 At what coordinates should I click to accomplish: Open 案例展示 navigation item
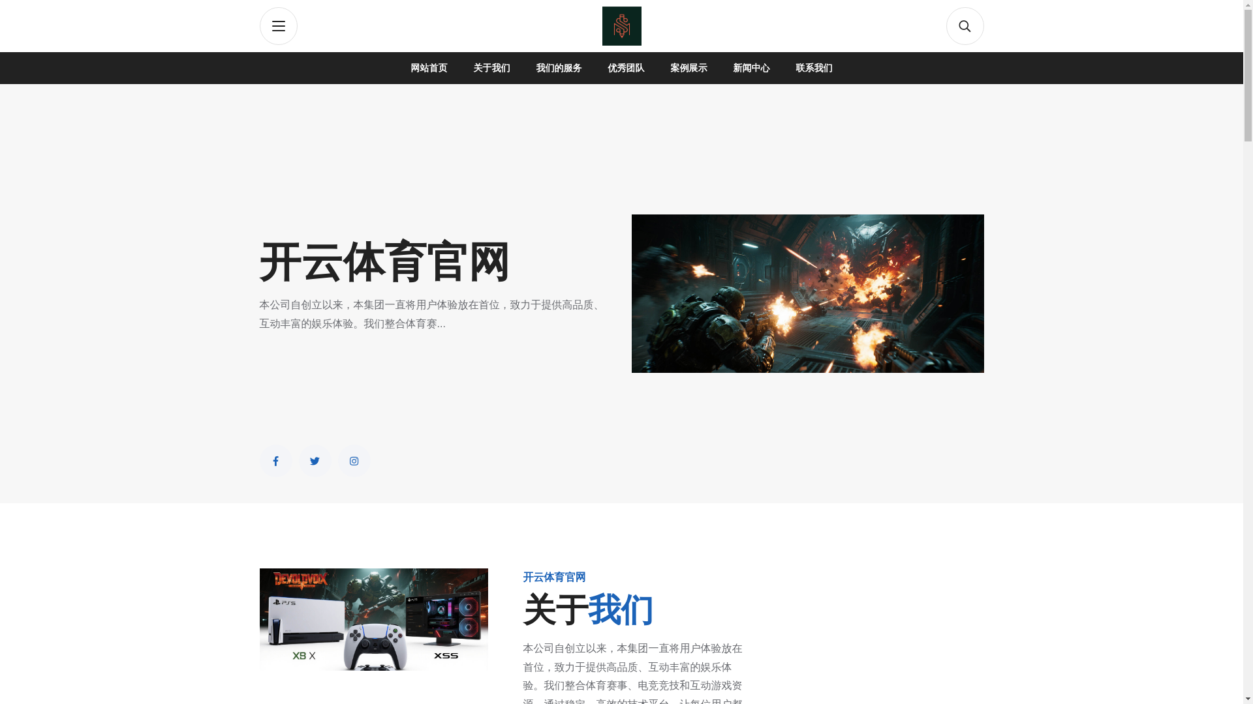point(688,68)
